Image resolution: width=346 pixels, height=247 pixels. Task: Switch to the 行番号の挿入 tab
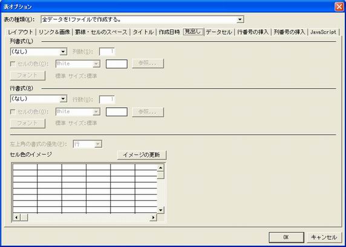[x=253, y=32]
